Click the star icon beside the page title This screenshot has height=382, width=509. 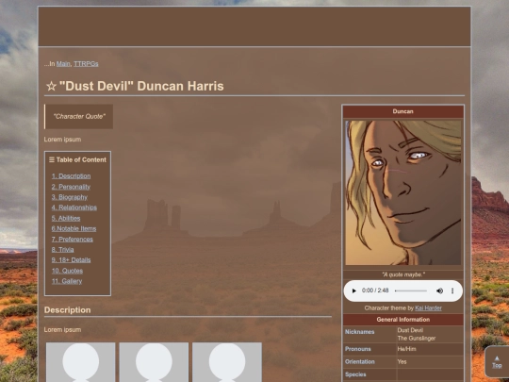[x=51, y=87]
